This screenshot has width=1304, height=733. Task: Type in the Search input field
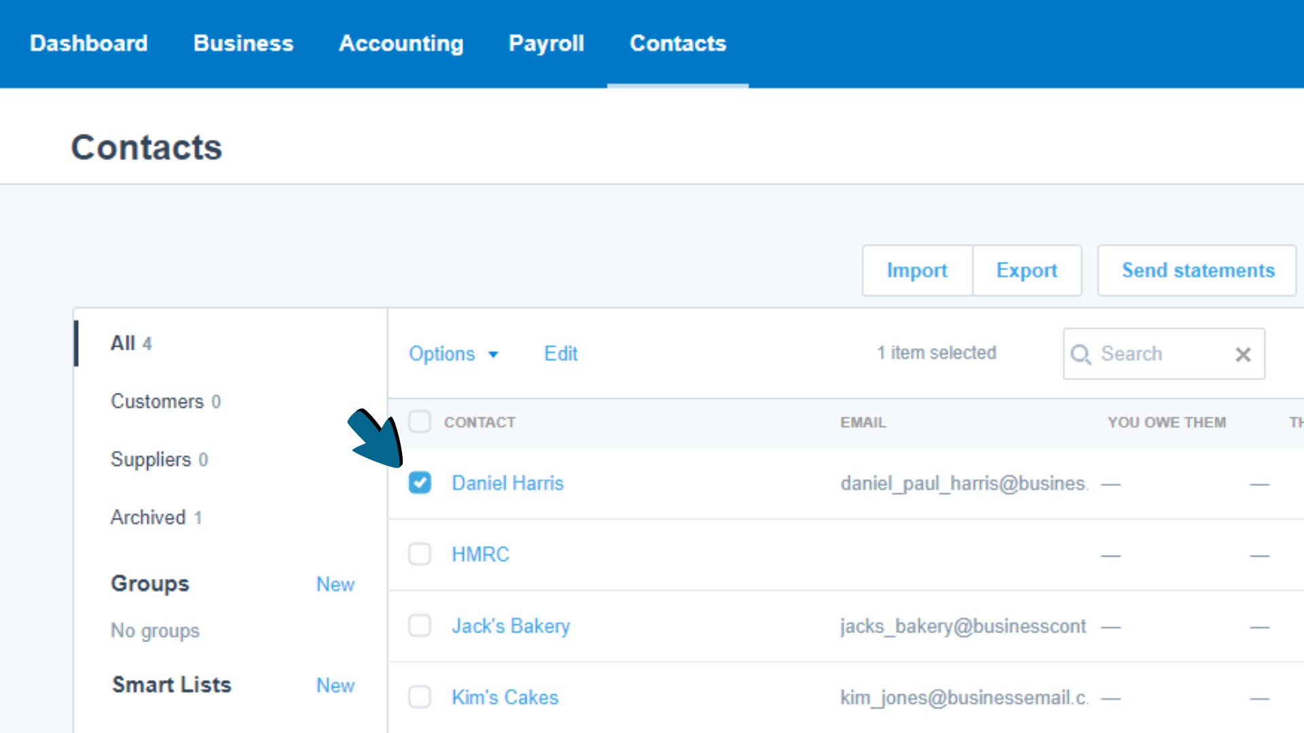click(1155, 354)
